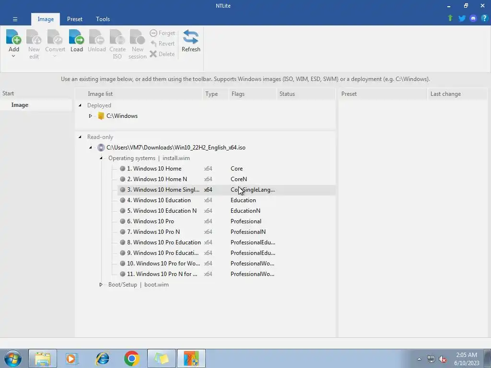The width and height of the screenshot is (491, 368).
Task: Click the Flags column header
Action: pos(252,94)
